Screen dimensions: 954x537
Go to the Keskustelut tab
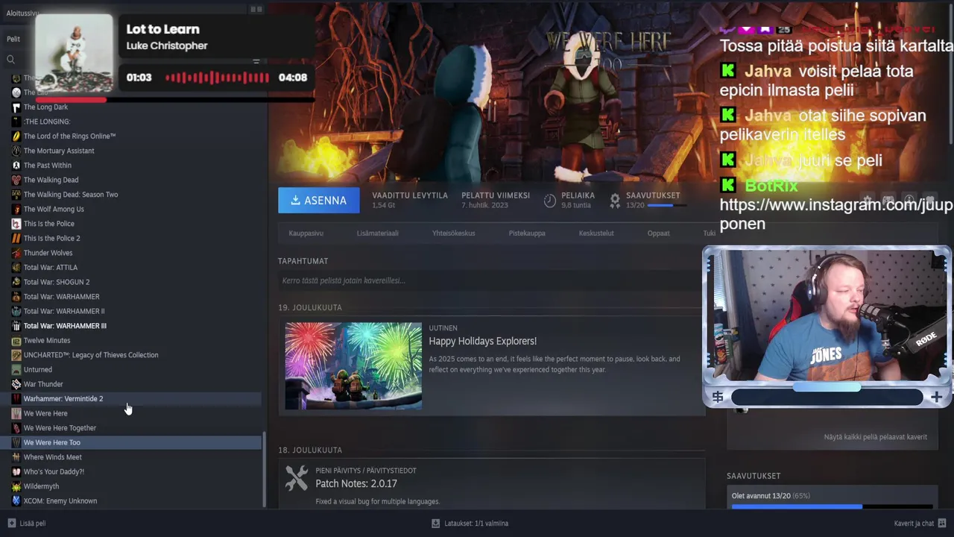pos(596,233)
